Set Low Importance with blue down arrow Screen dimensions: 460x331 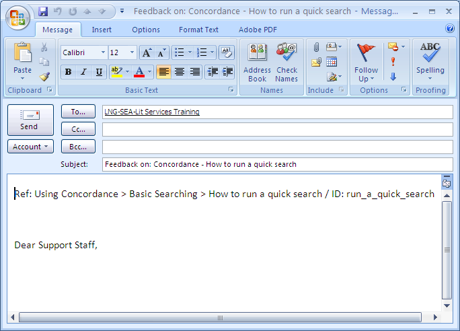coord(393,77)
